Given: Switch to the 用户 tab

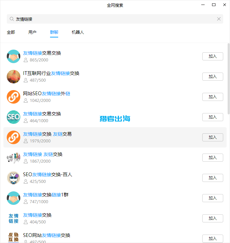Looking at the screenshot, I should pos(32,32).
